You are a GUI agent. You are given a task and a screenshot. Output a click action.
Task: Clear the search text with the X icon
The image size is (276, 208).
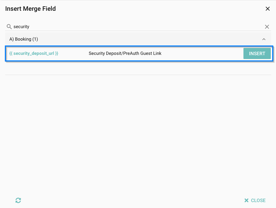coord(267,27)
